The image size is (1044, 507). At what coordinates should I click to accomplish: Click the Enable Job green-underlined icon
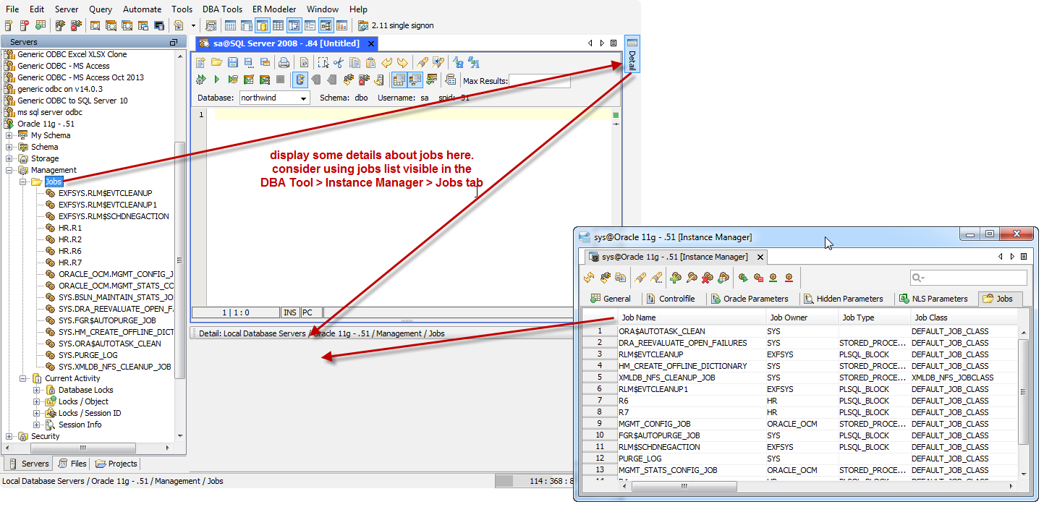pyautogui.click(x=773, y=277)
